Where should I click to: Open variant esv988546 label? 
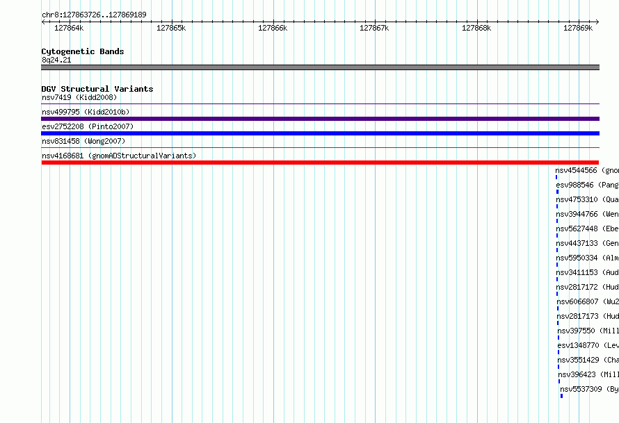point(588,185)
